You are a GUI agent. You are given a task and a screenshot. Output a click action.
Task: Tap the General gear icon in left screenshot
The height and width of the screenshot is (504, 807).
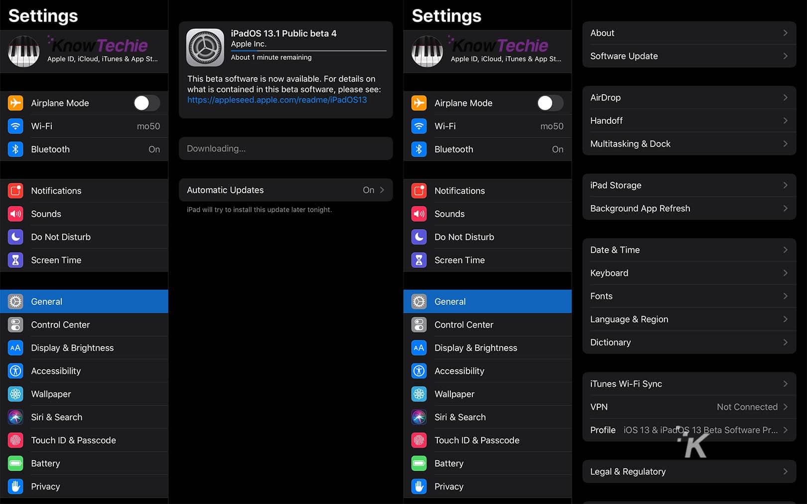(x=15, y=301)
